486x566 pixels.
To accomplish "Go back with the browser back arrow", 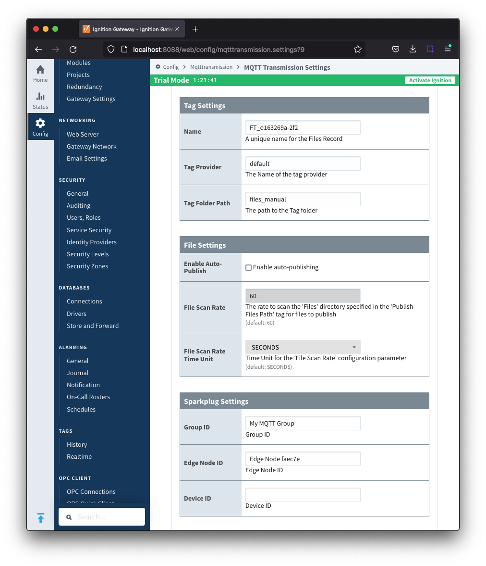I will pos(38,50).
